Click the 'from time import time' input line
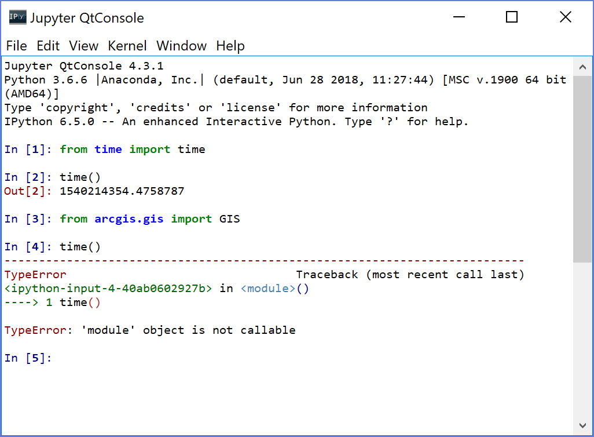594x437 pixels. click(x=132, y=150)
